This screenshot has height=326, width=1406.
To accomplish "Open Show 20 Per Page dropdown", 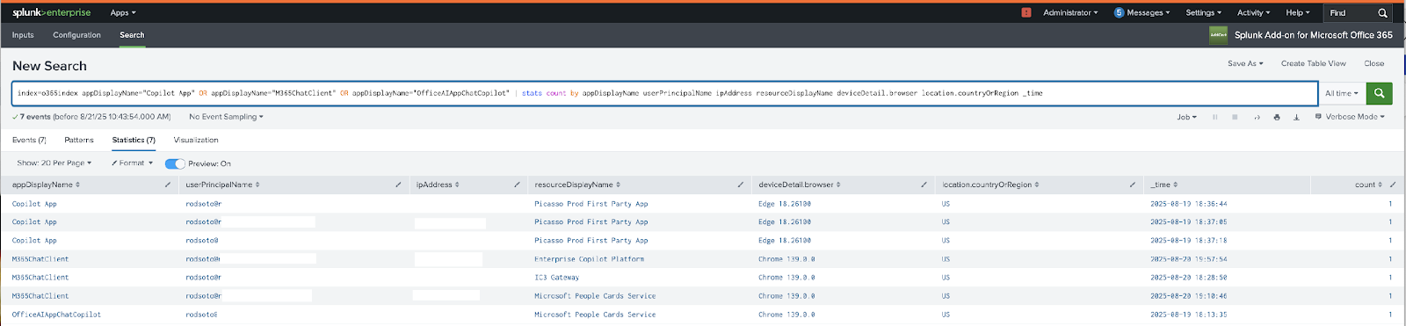I will 54,163.
